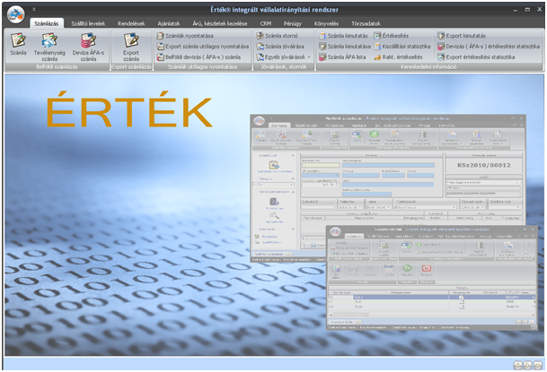547x372 pixels.
Task: Open the Ajánlatok tab
Action: pyautogui.click(x=169, y=23)
